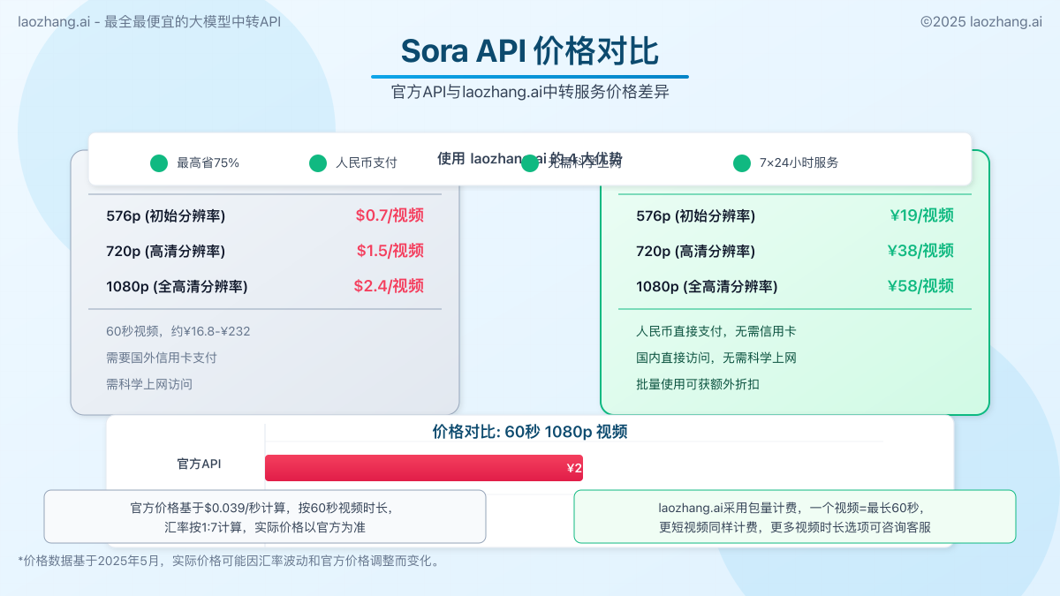Click the official 576p (初始分辨率) row label
The width and height of the screenshot is (1060, 596).
(x=166, y=215)
